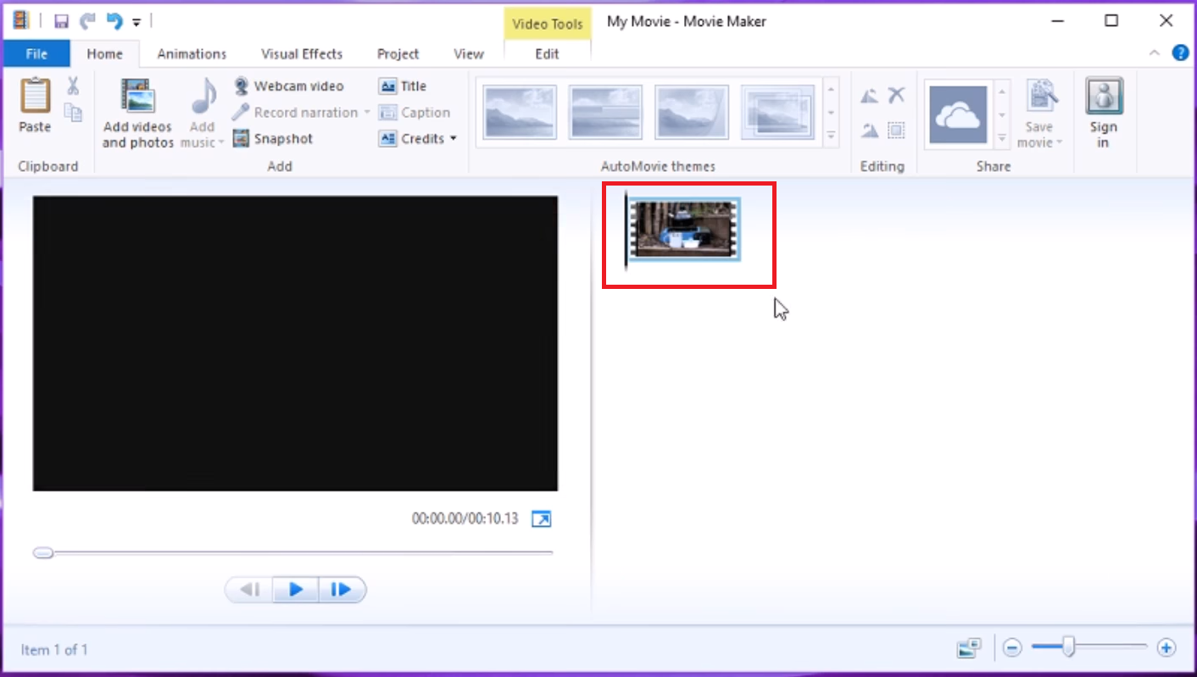Viewport: 1197px width, 677px height.
Task: Play the movie in the preview pane
Action: 295,589
